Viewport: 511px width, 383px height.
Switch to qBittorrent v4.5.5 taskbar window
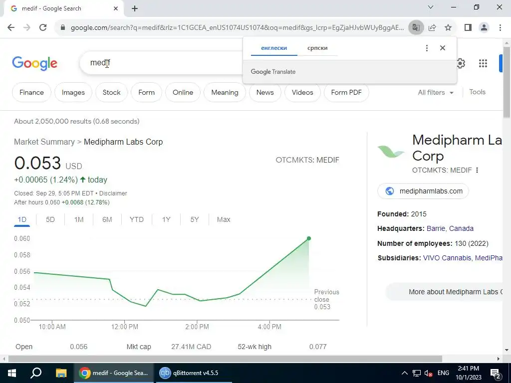pyautogui.click(x=194, y=373)
